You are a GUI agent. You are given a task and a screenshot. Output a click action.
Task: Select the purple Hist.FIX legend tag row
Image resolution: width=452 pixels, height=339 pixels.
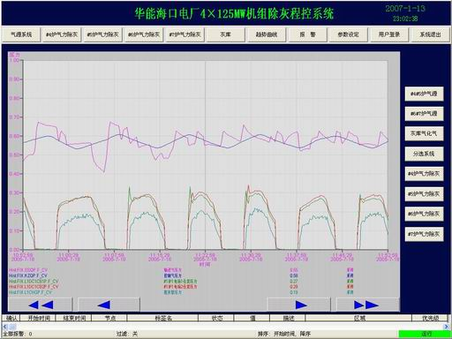point(27,270)
